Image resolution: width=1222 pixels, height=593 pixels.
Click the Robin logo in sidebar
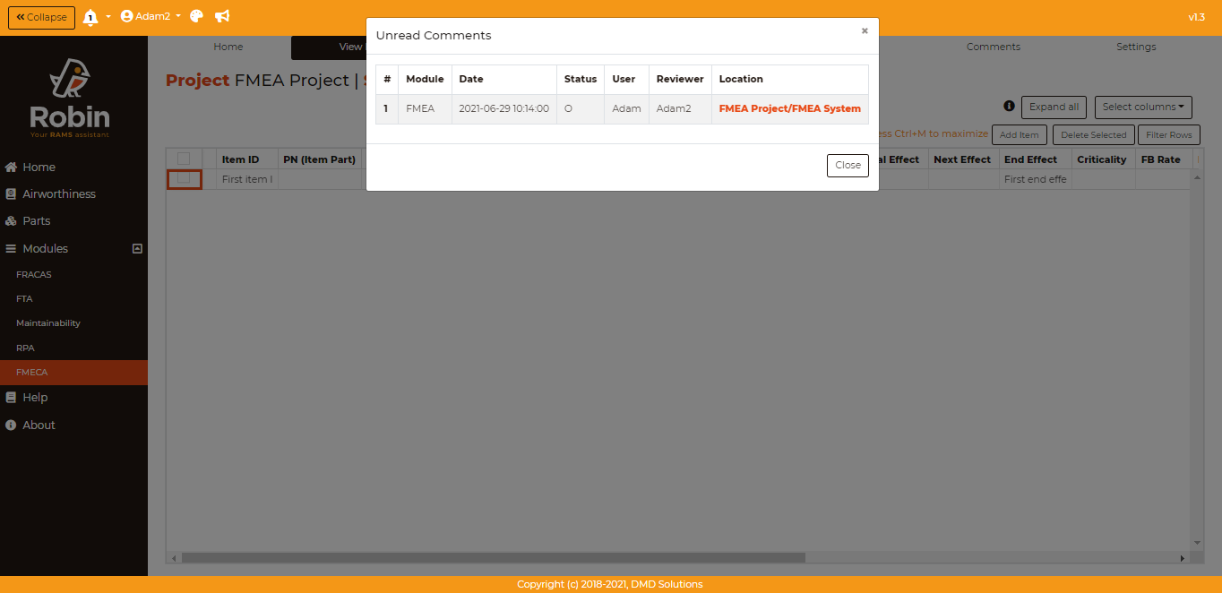pos(70,98)
